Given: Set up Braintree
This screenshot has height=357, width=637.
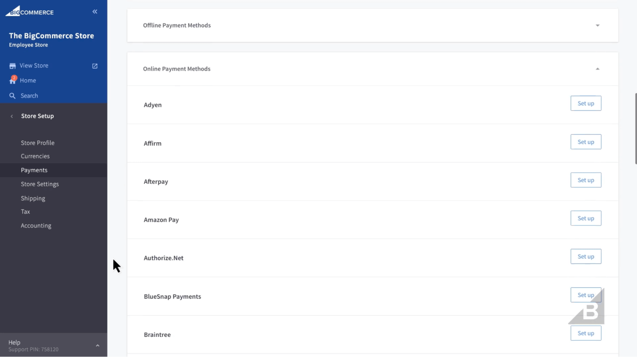Looking at the screenshot, I should 586,333.
